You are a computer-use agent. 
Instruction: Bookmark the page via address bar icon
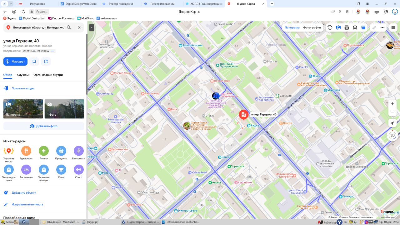pos(347,12)
